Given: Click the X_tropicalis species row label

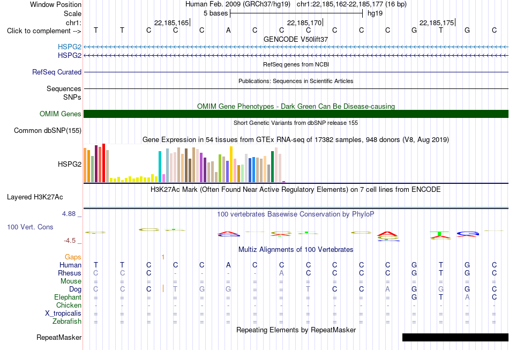Looking at the screenshot, I should [x=63, y=314].
